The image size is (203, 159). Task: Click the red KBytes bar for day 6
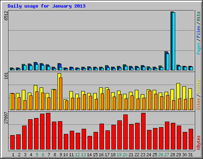click(42, 132)
